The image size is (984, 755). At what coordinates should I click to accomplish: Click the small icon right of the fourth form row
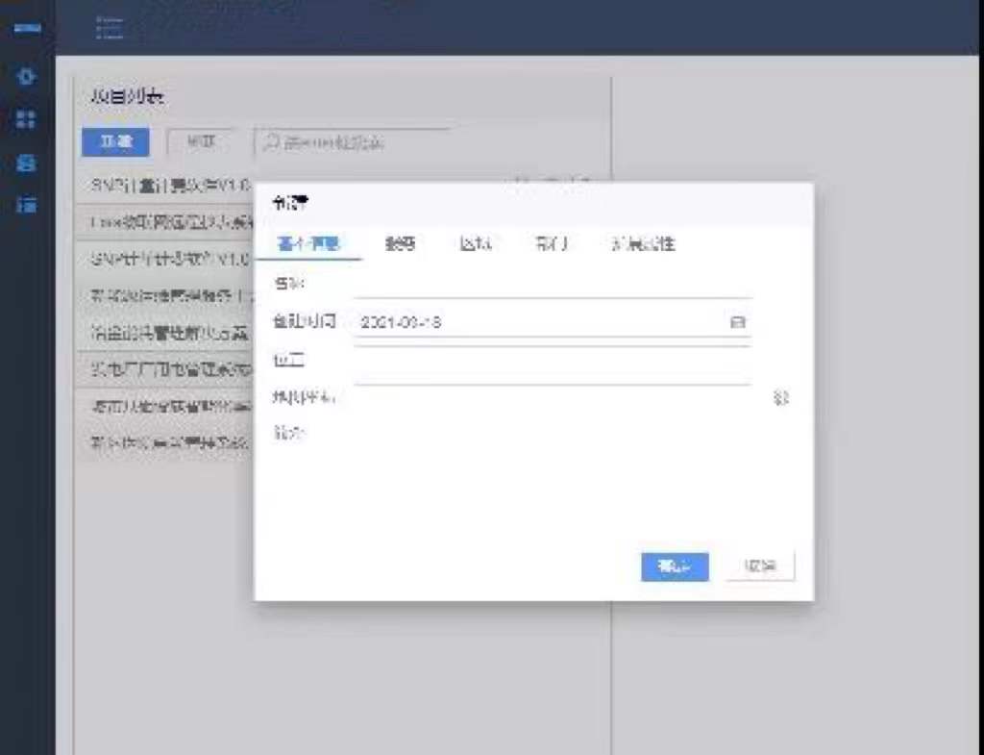tap(780, 398)
